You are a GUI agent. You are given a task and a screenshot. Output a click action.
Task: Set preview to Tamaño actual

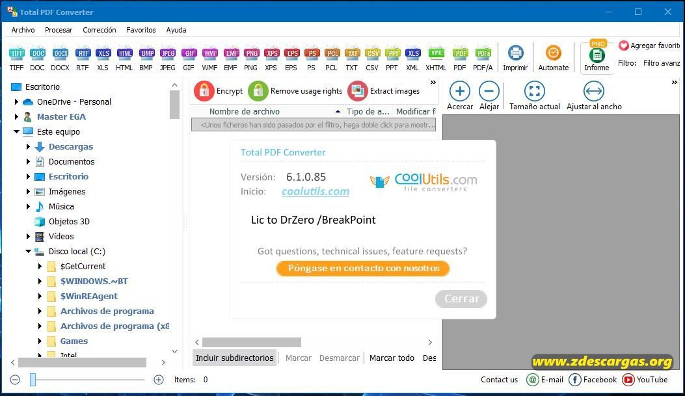[x=534, y=96]
